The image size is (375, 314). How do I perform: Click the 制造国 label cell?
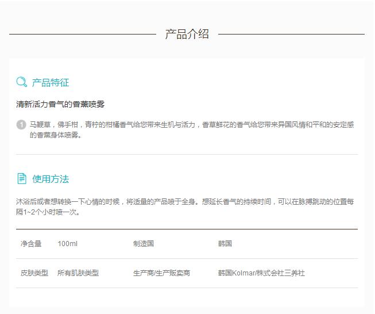[144, 244]
